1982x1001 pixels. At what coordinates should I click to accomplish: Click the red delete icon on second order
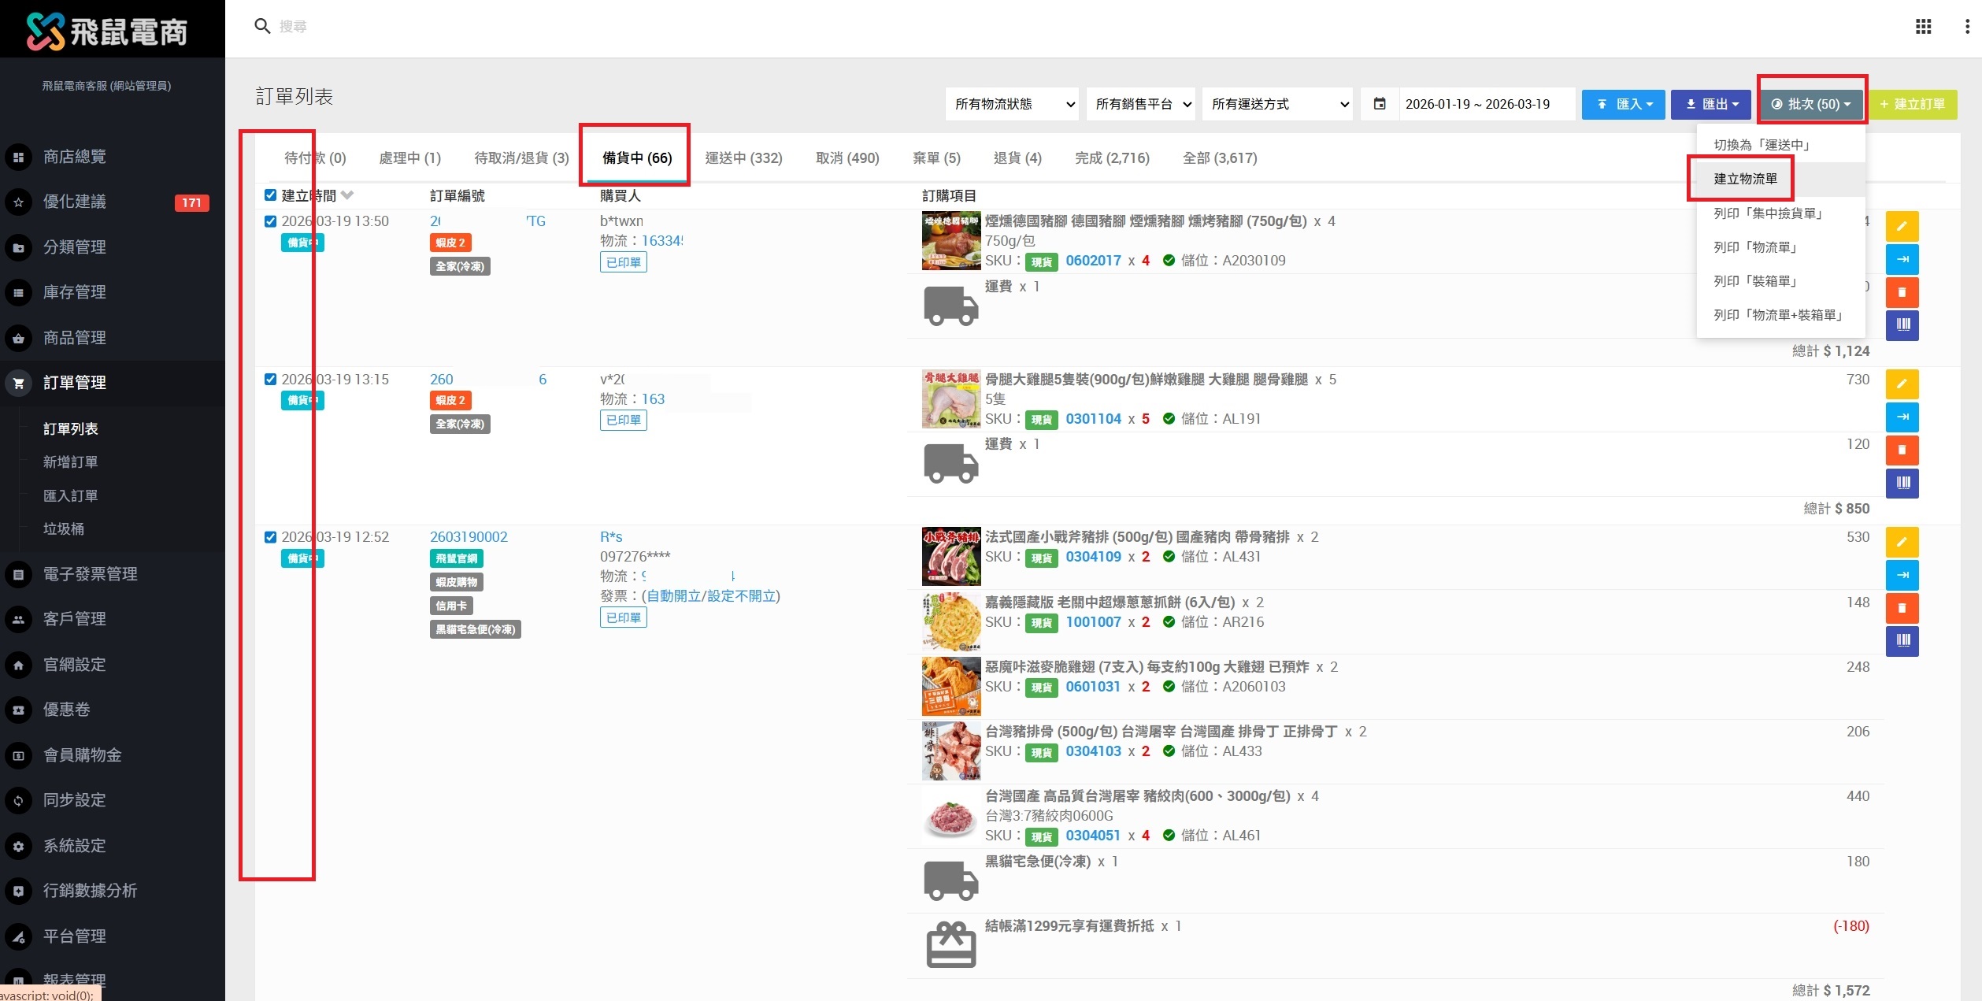[x=1902, y=450]
